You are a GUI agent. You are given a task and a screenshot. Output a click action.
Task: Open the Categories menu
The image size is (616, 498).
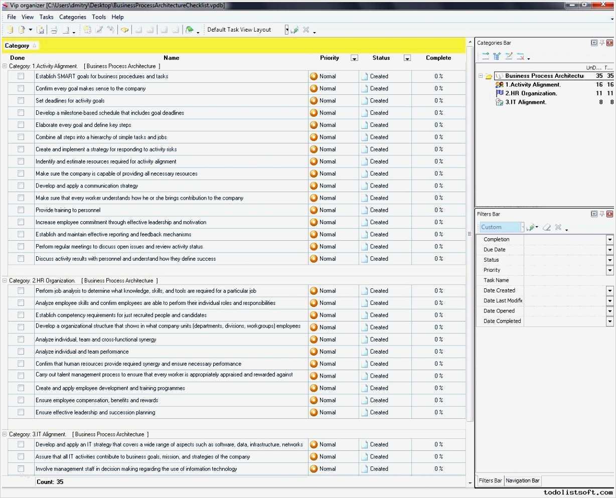pos(73,17)
